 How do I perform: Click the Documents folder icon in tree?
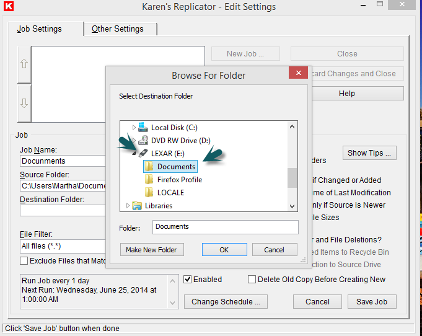149,166
